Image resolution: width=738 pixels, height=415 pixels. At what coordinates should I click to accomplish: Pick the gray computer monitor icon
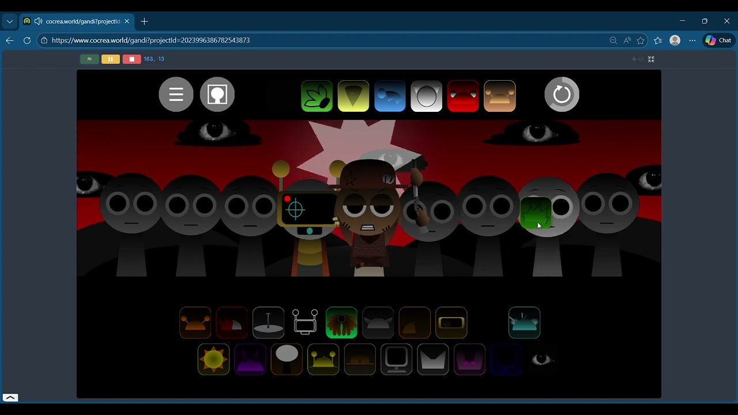pyautogui.click(x=396, y=359)
